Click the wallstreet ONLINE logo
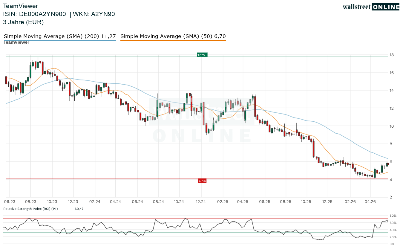 pyautogui.click(x=371, y=7)
